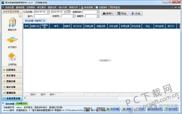Click the 钱箱 cash drawer button

(x=127, y=109)
